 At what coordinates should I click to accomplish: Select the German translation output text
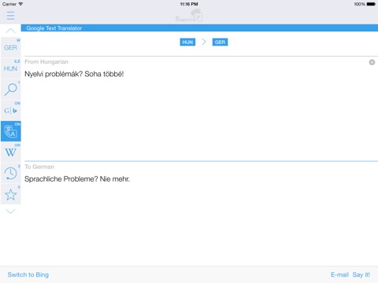[77, 179]
